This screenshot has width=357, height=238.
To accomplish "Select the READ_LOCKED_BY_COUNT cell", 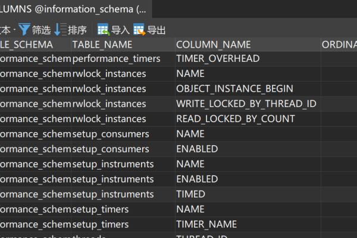I will [235, 118].
